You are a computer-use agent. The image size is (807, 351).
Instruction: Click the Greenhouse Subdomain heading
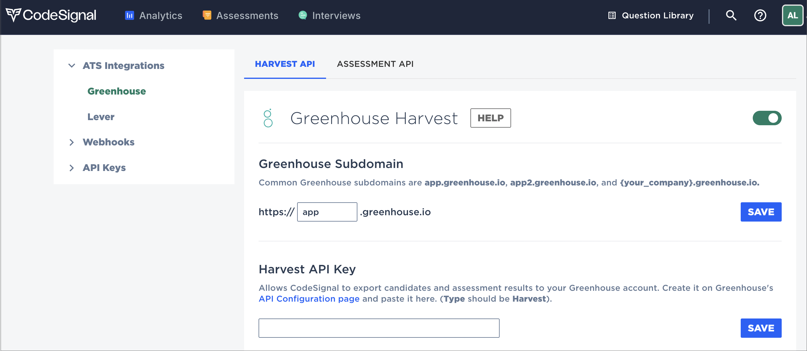point(331,164)
